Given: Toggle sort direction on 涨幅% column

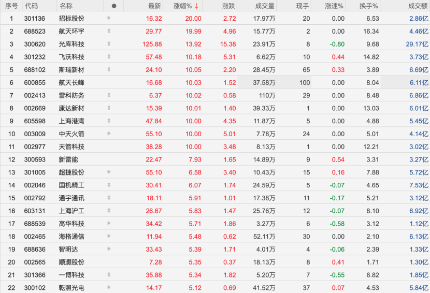Looking at the screenshot, I should (186, 6).
